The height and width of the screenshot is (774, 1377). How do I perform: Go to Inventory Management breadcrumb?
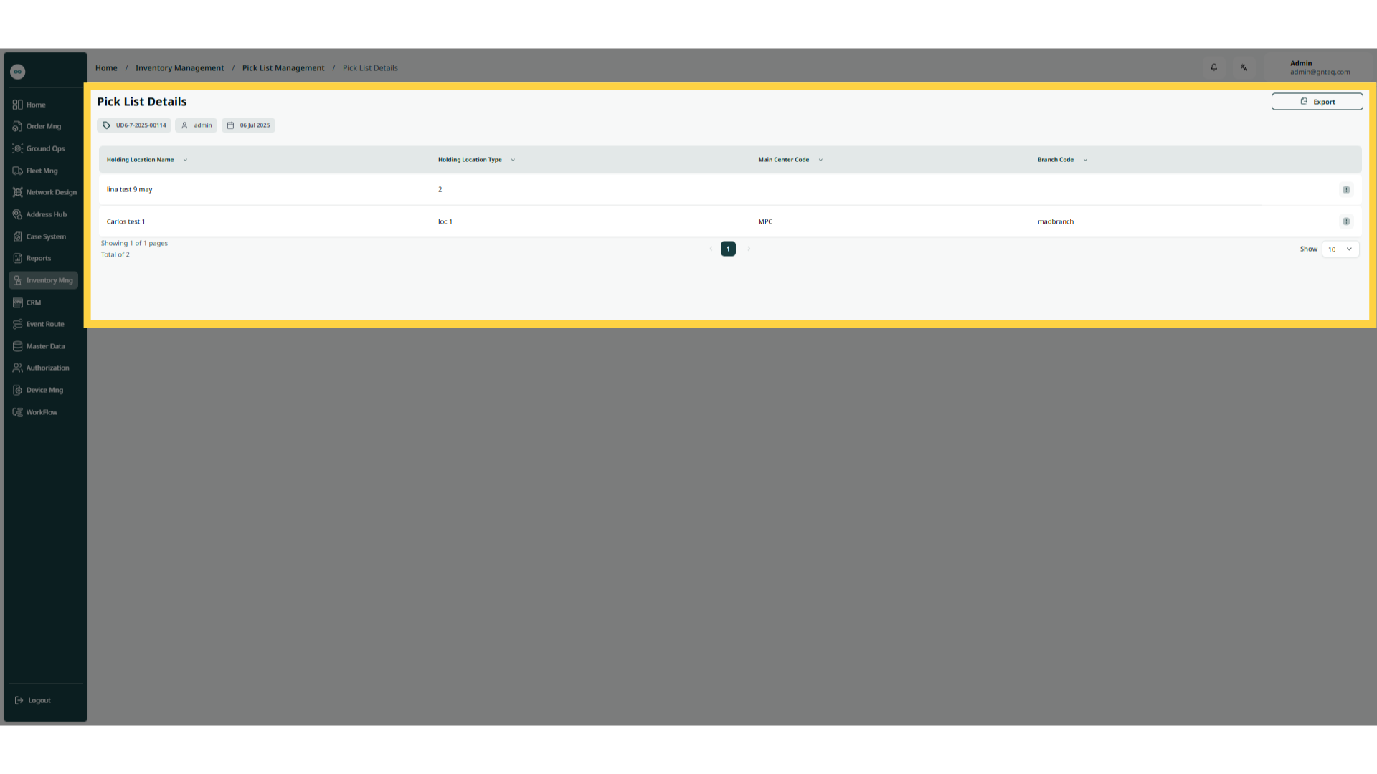[179, 68]
